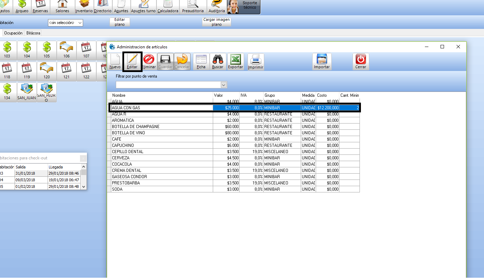Sort by the Valor column header
Image resolution: width=484 pixels, height=278 pixels.
(226, 95)
